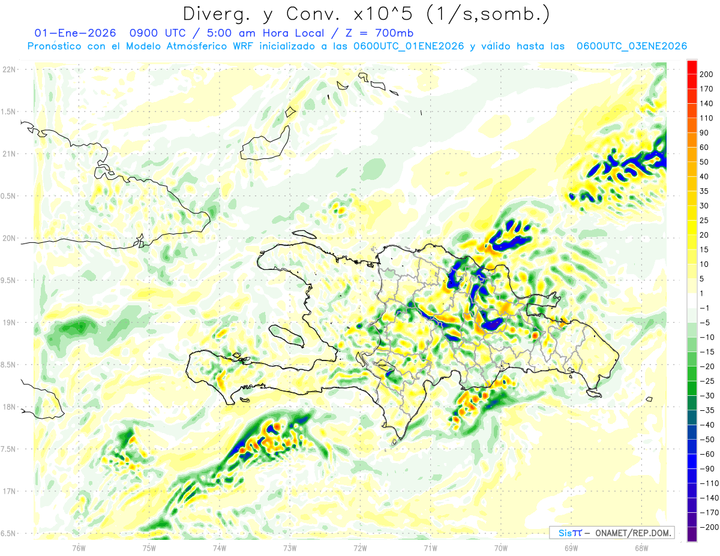
Task: Click the '-35' colorbar value
Action: click(707, 410)
